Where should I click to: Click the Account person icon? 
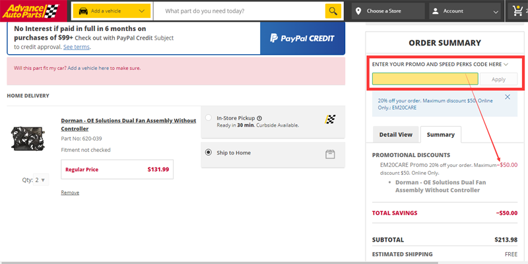436,11
